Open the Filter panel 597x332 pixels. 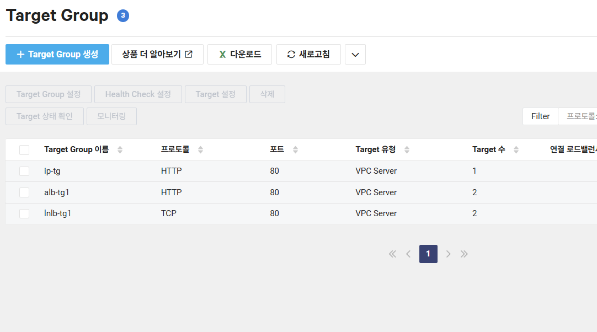pos(540,116)
